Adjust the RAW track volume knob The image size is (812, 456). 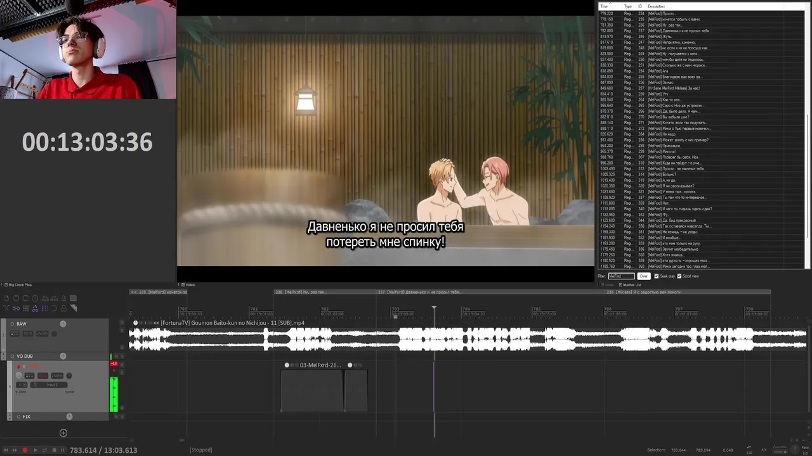coord(63,324)
